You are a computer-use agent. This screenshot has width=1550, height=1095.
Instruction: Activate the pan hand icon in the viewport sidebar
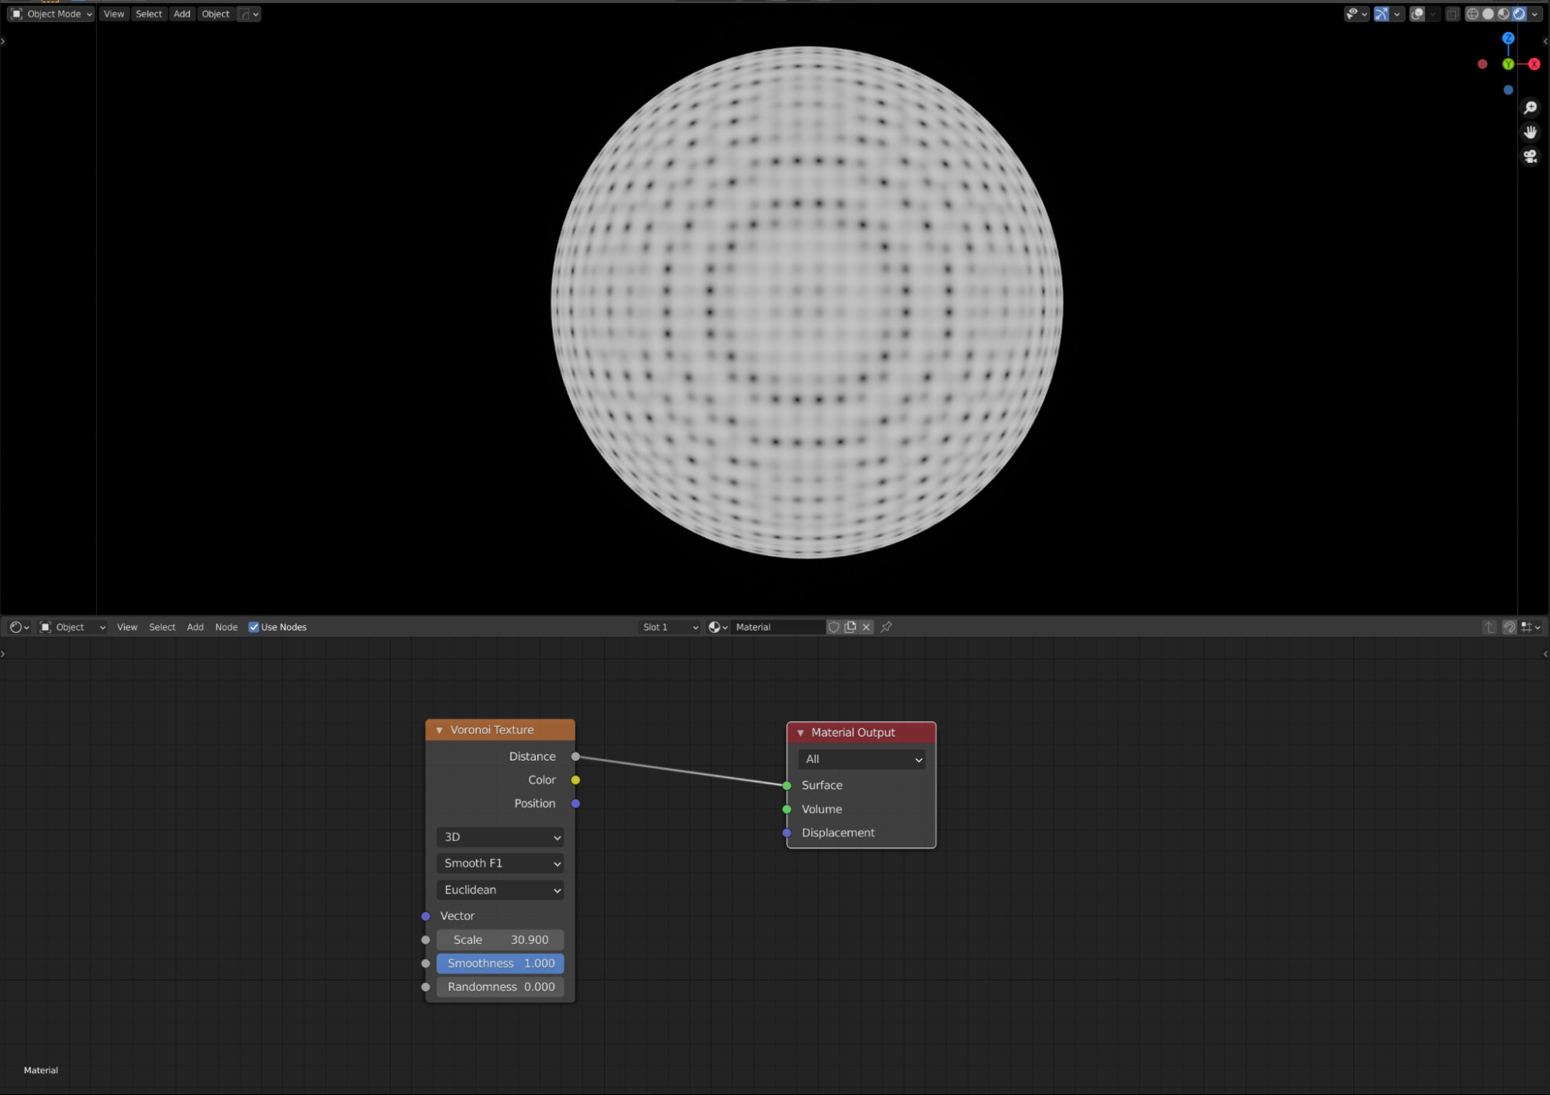click(1530, 132)
